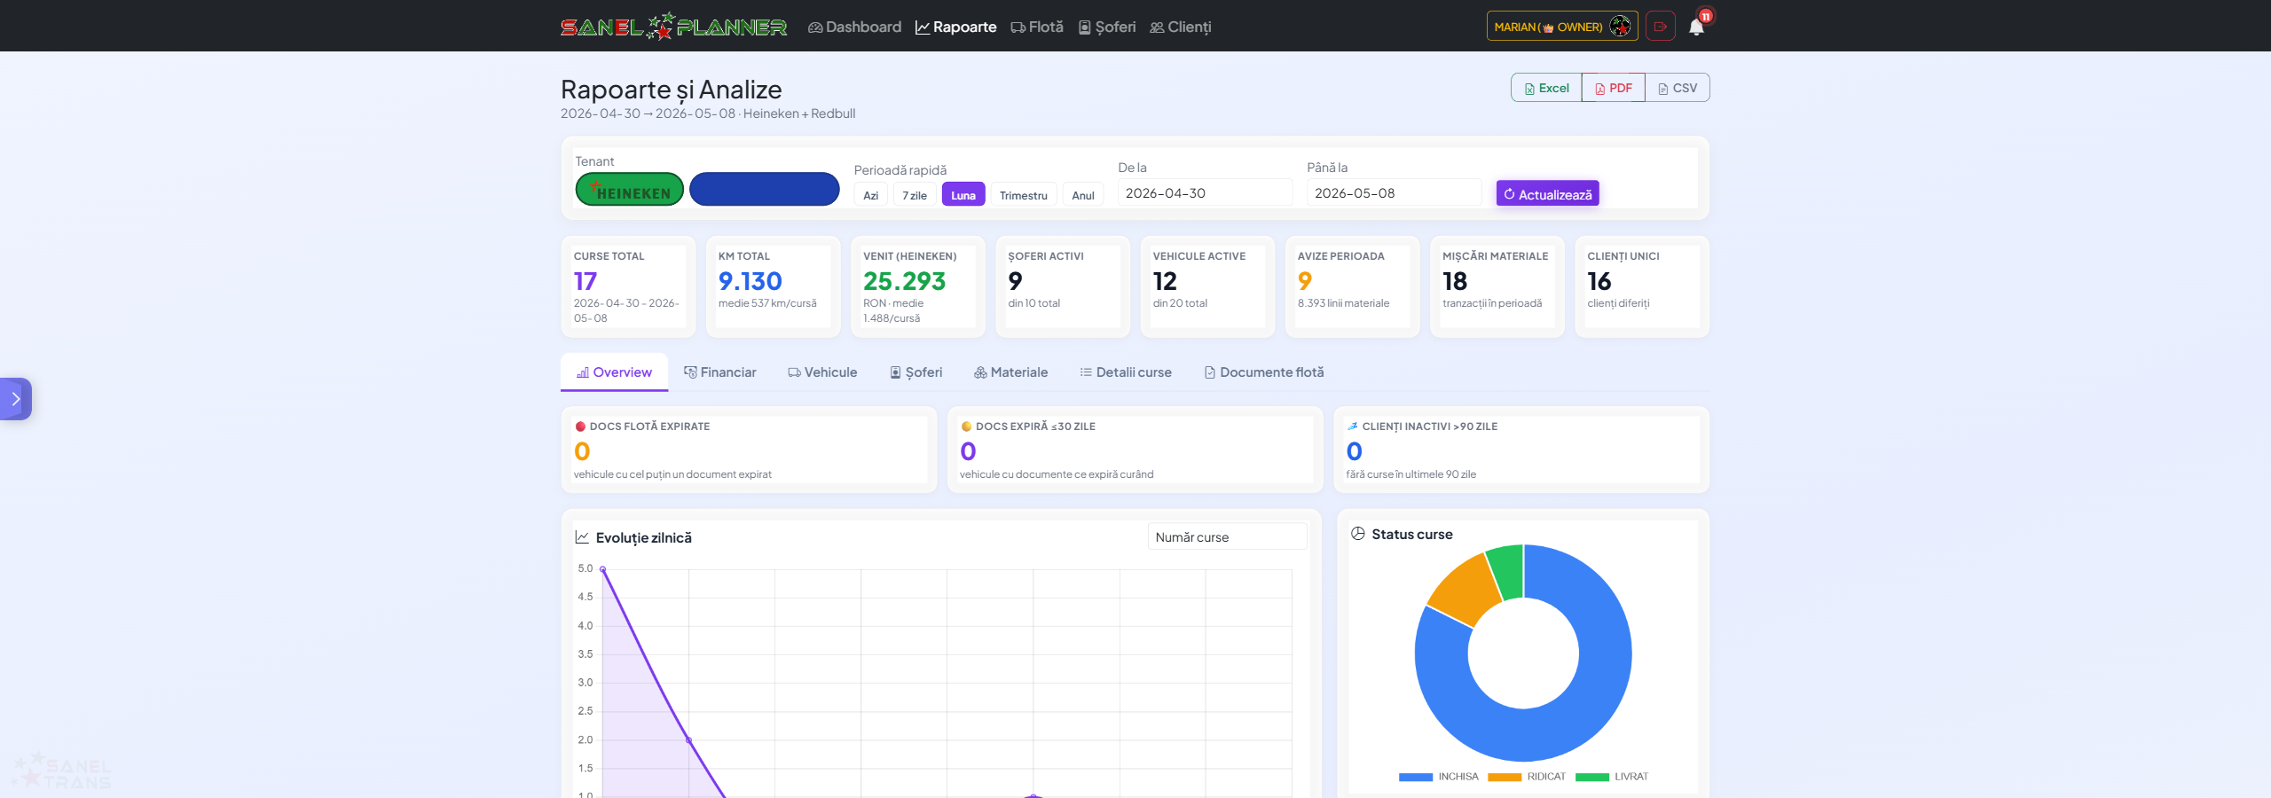Screen dimensions: 2271x798
Task: Select the Anul quick period
Action: [1083, 195]
